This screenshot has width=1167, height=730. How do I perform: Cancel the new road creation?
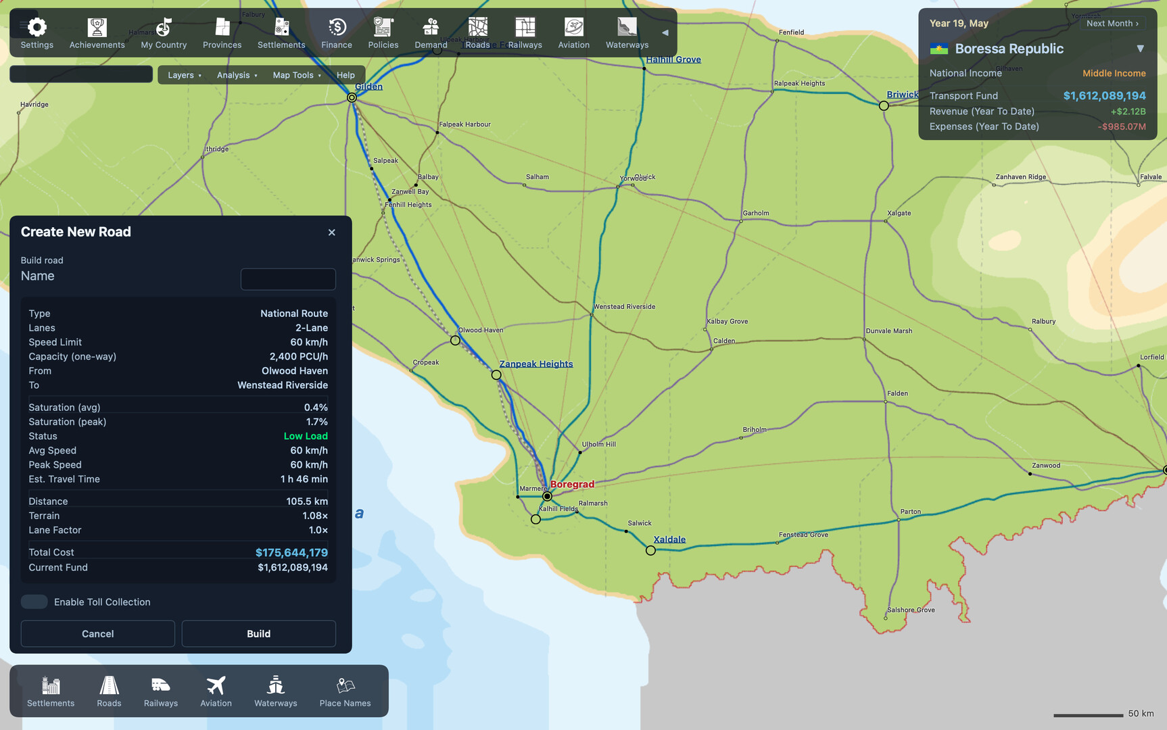pyautogui.click(x=98, y=634)
